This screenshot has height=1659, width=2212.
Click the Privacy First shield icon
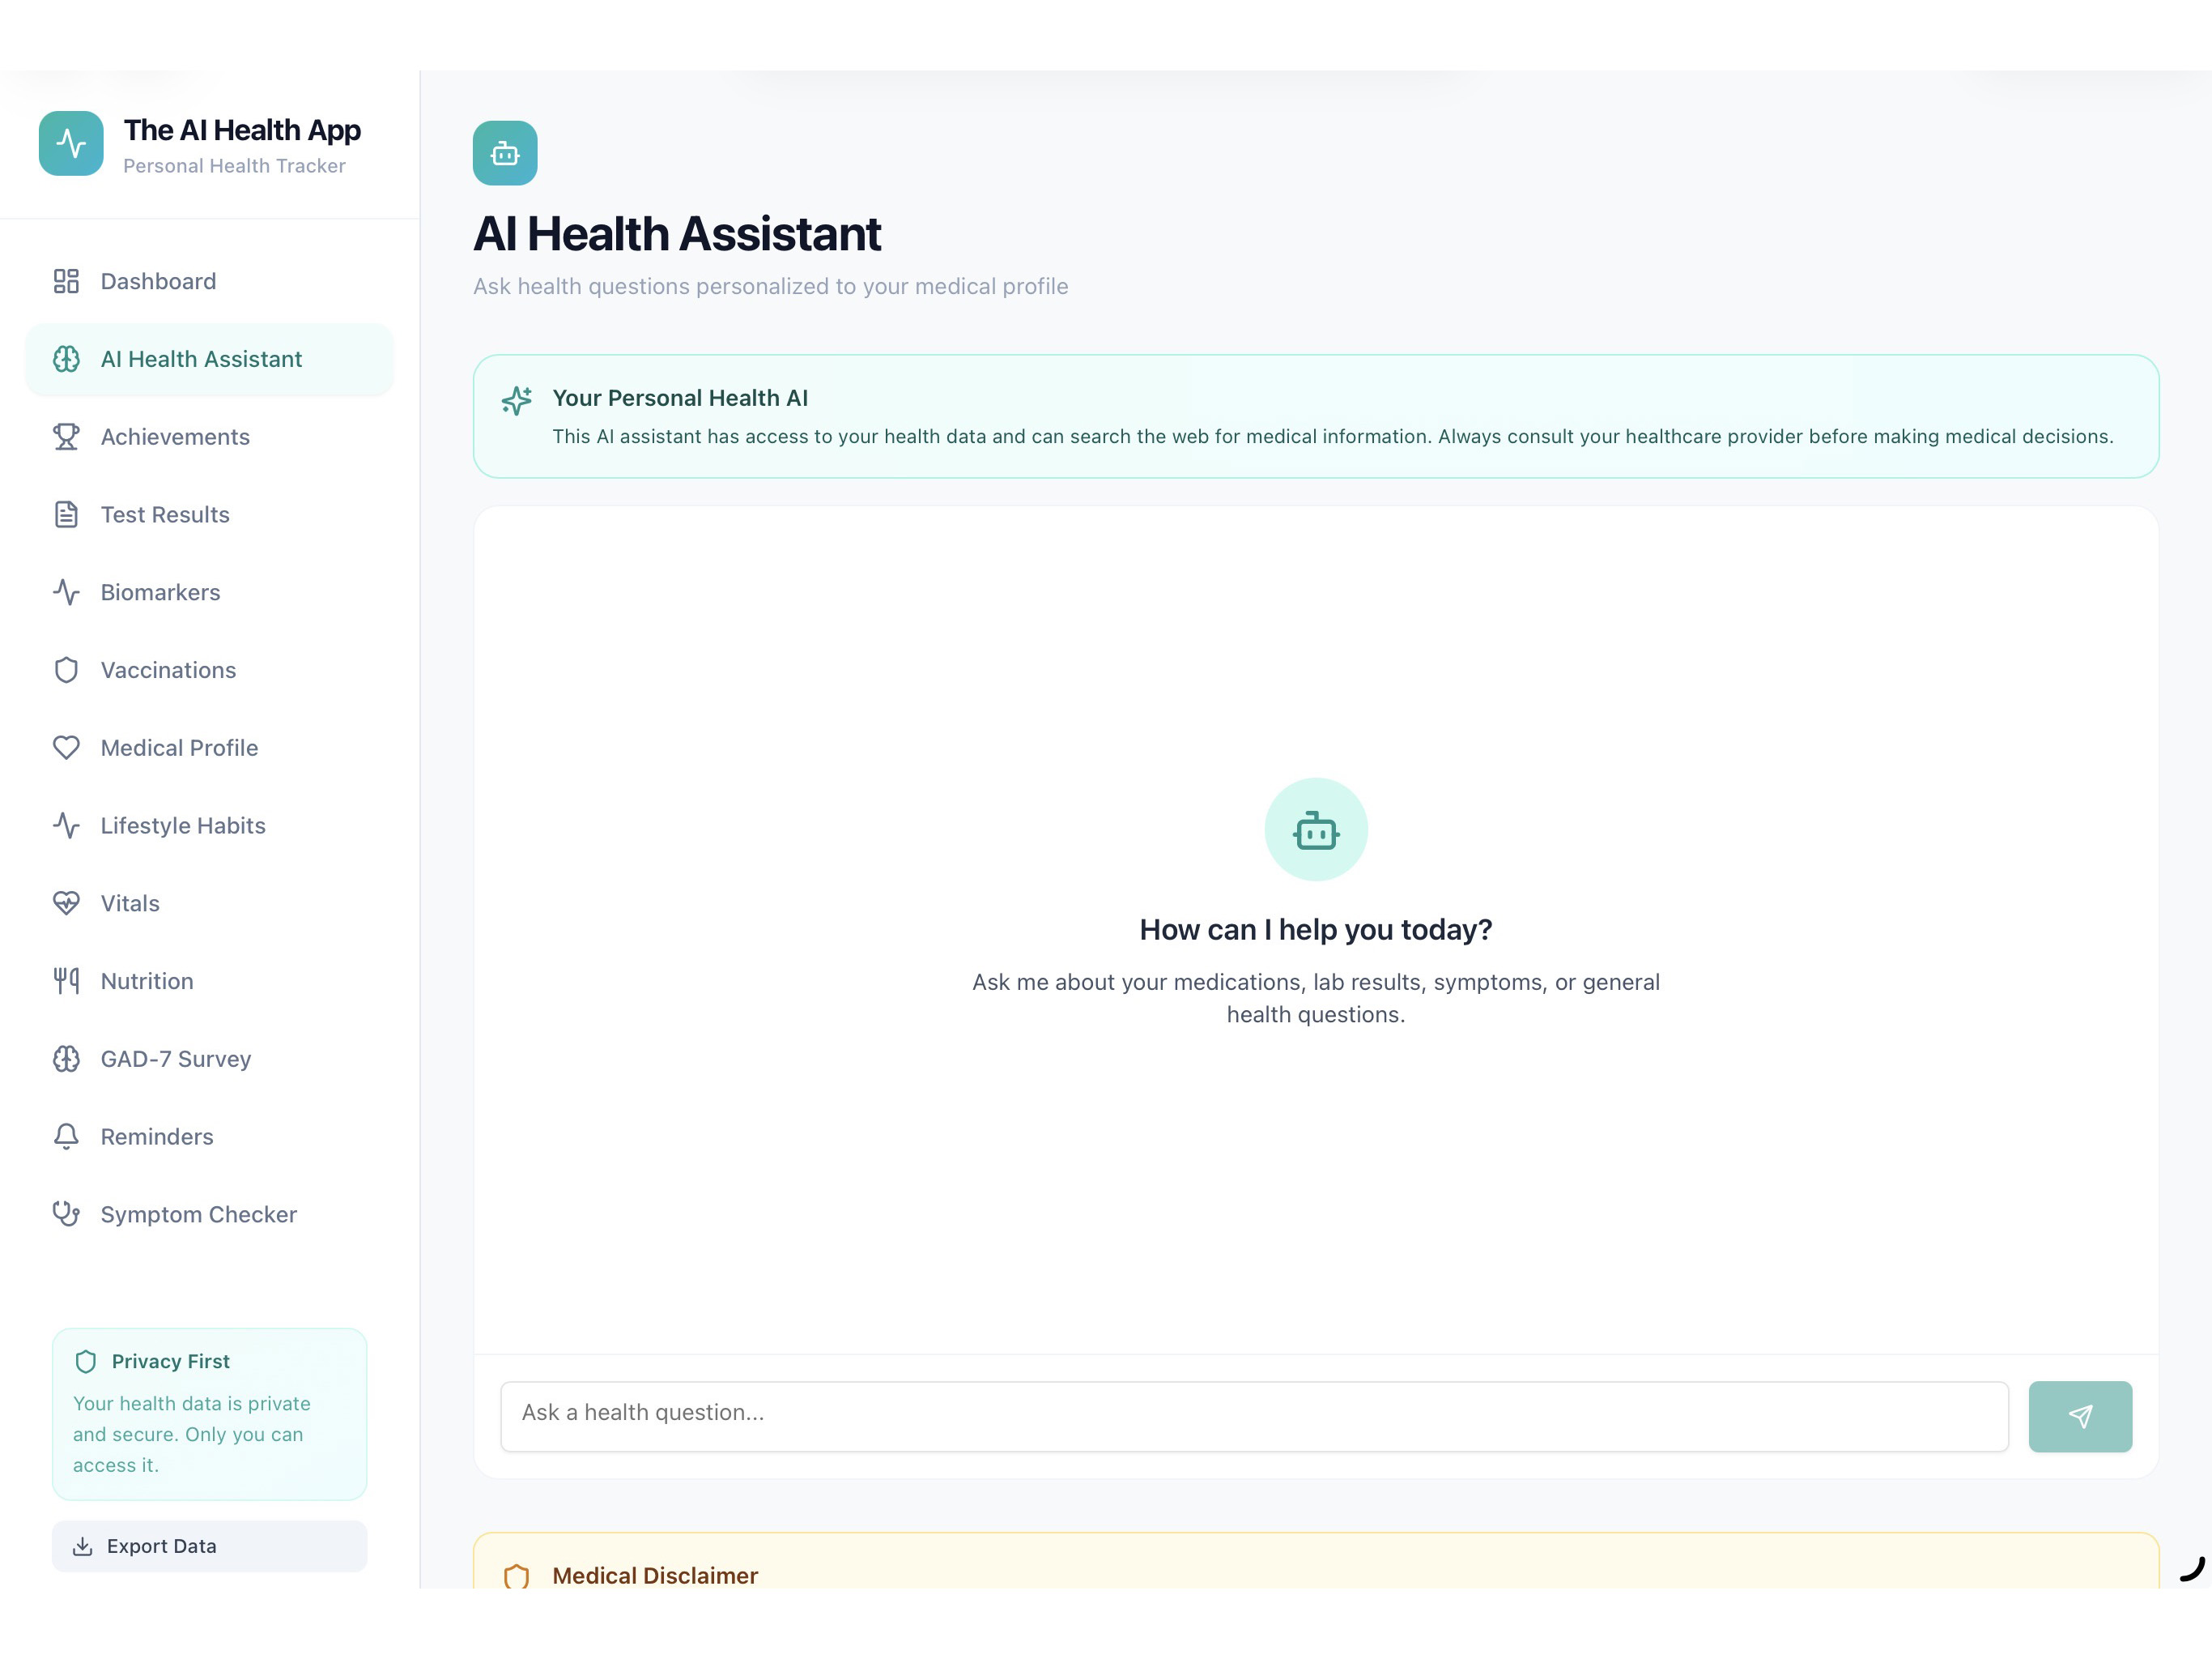click(x=86, y=1362)
